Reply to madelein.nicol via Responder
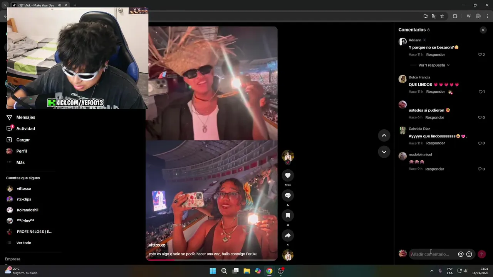The height and width of the screenshot is (277, 493). 435,169
